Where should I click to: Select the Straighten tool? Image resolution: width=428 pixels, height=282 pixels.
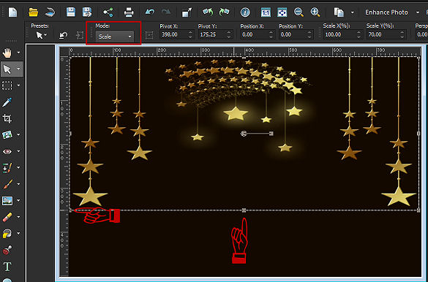(7, 135)
